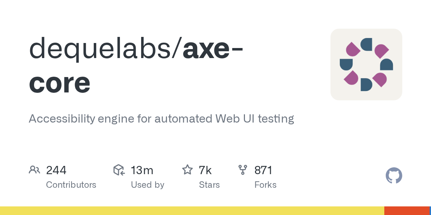The image size is (431, 215).
Task: Click the 244 contributors count
Action: point(56,170)
